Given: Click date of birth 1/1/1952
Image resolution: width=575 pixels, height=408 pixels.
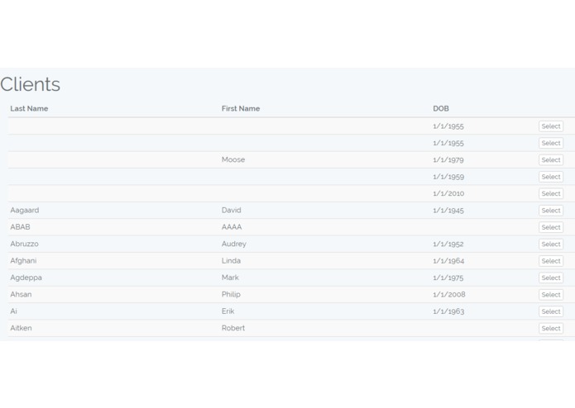Looking at the screenshot, I should pyautogui.click(x=448, y=244).
